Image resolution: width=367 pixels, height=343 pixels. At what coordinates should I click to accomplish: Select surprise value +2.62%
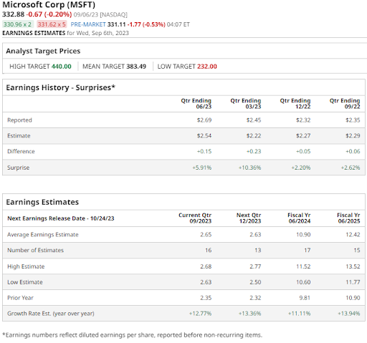tap(351, 168)
